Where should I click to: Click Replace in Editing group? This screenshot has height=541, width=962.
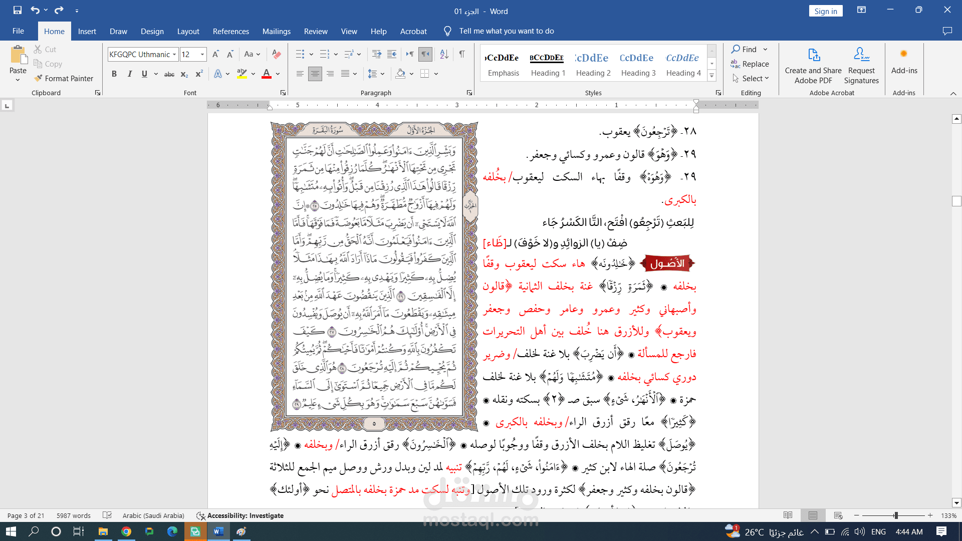click(x=750, y=64)
